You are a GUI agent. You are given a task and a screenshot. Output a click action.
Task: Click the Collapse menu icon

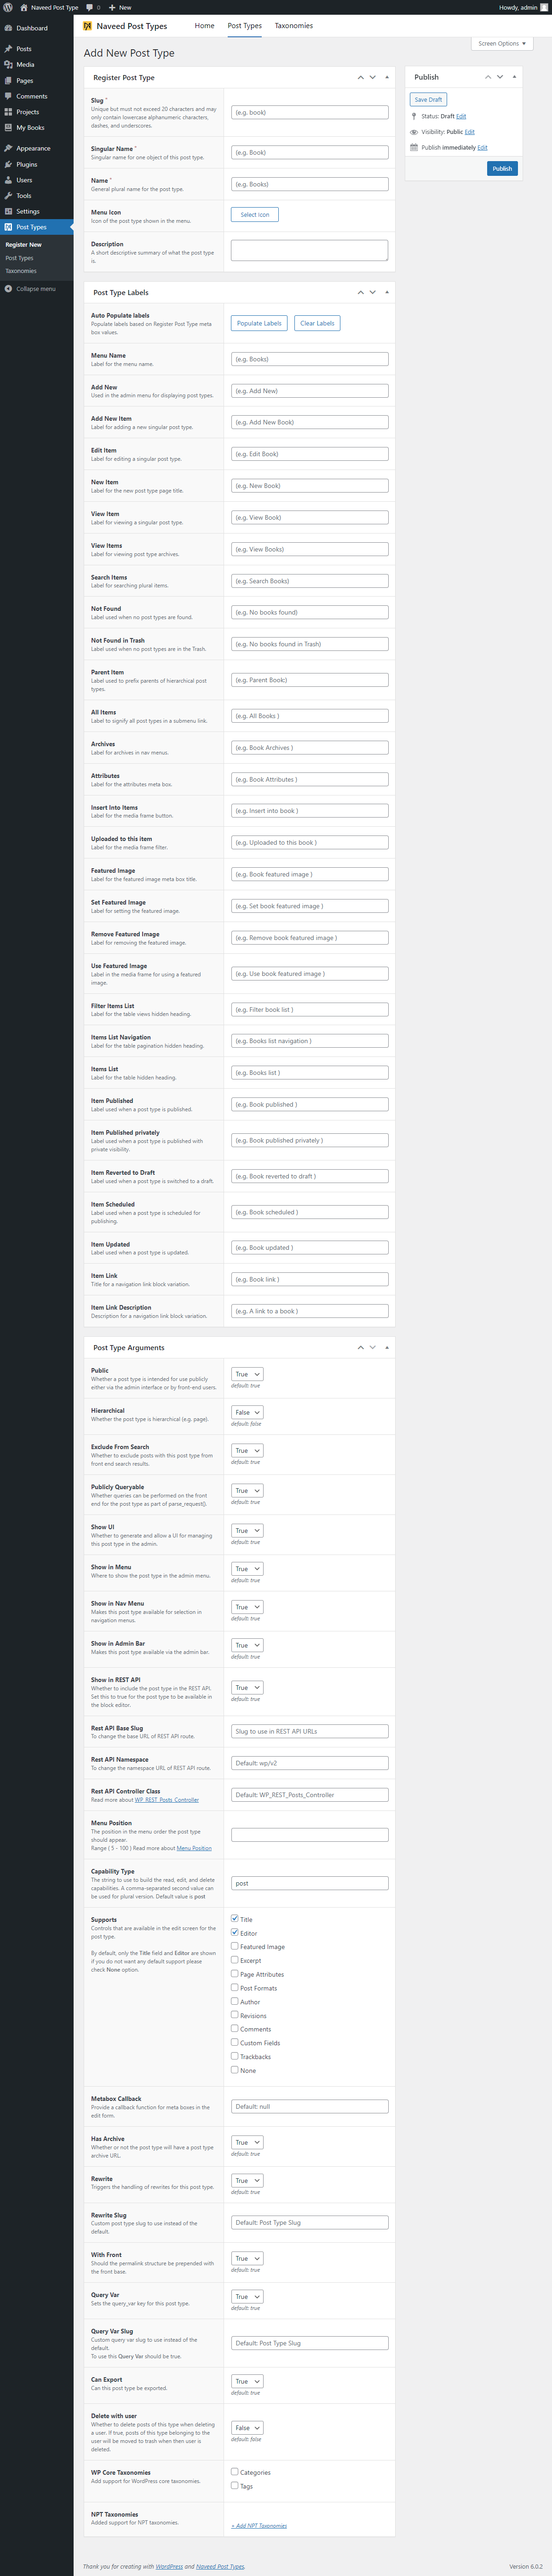tap(8, 289)
